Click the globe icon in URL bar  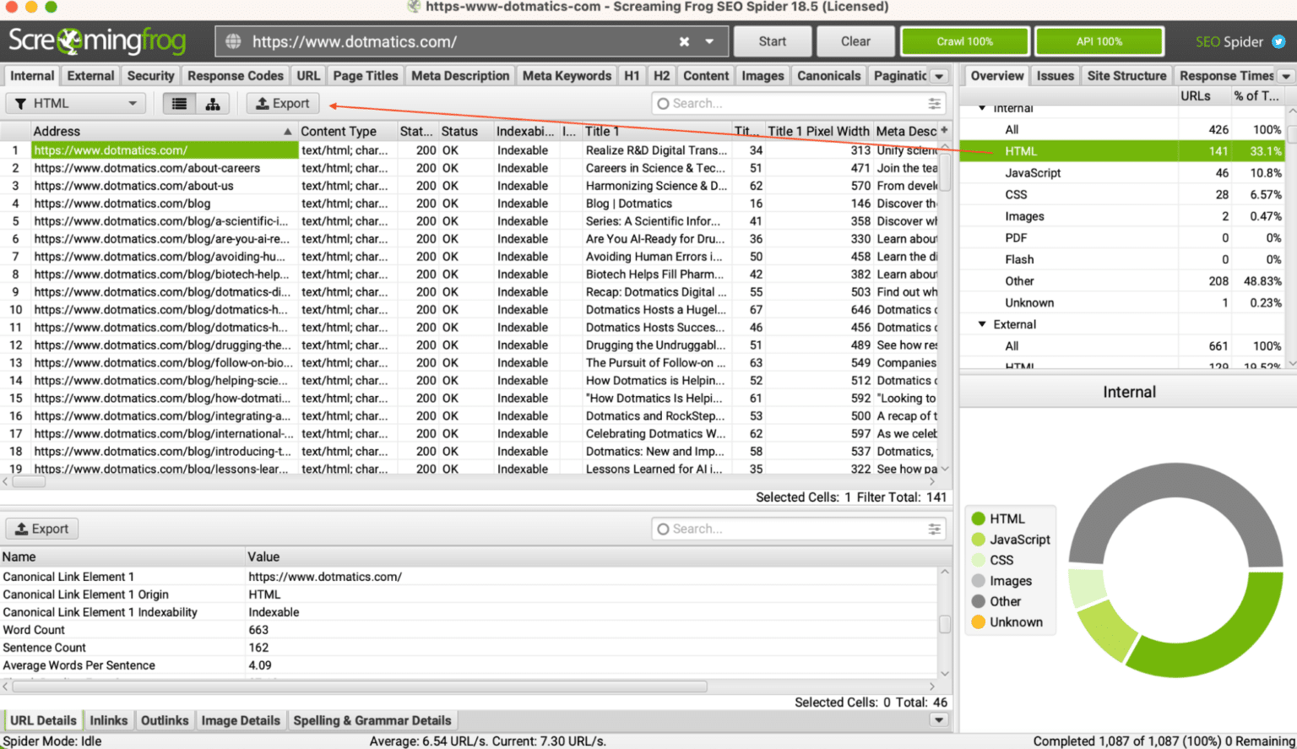[234, 41]
